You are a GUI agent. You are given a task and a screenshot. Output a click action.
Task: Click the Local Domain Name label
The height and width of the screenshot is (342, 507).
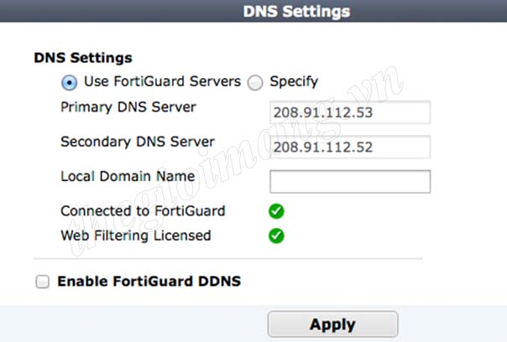(128, 176)
